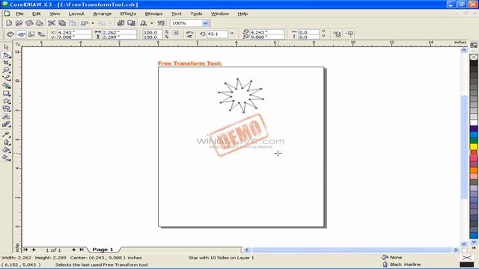Expand the Application launcher dropdown arrow
Screen dimensions: 479x269
point(151,23)
